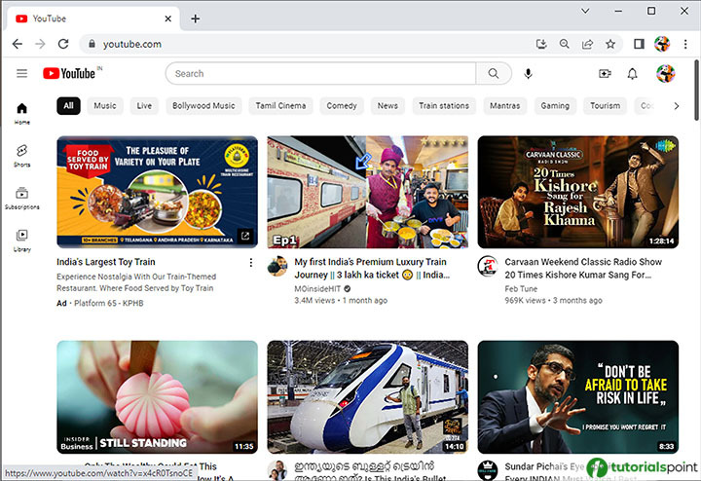701x481 pixels.
Task: Select the News chip
Action: (x=387, y=106)
